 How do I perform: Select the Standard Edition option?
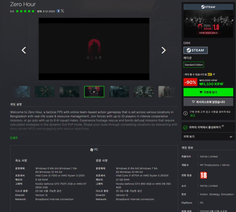click(194, 65)
